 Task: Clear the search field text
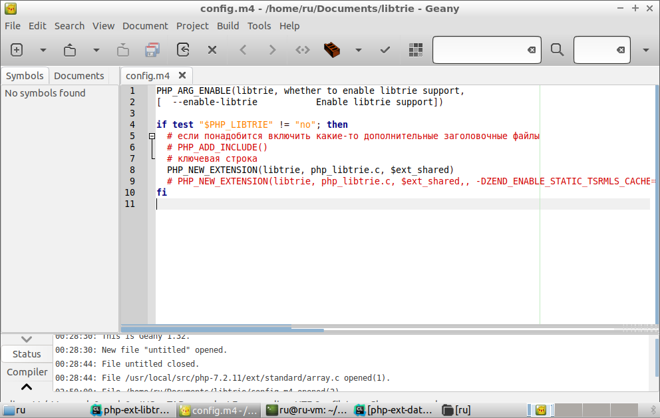point(532,50)
